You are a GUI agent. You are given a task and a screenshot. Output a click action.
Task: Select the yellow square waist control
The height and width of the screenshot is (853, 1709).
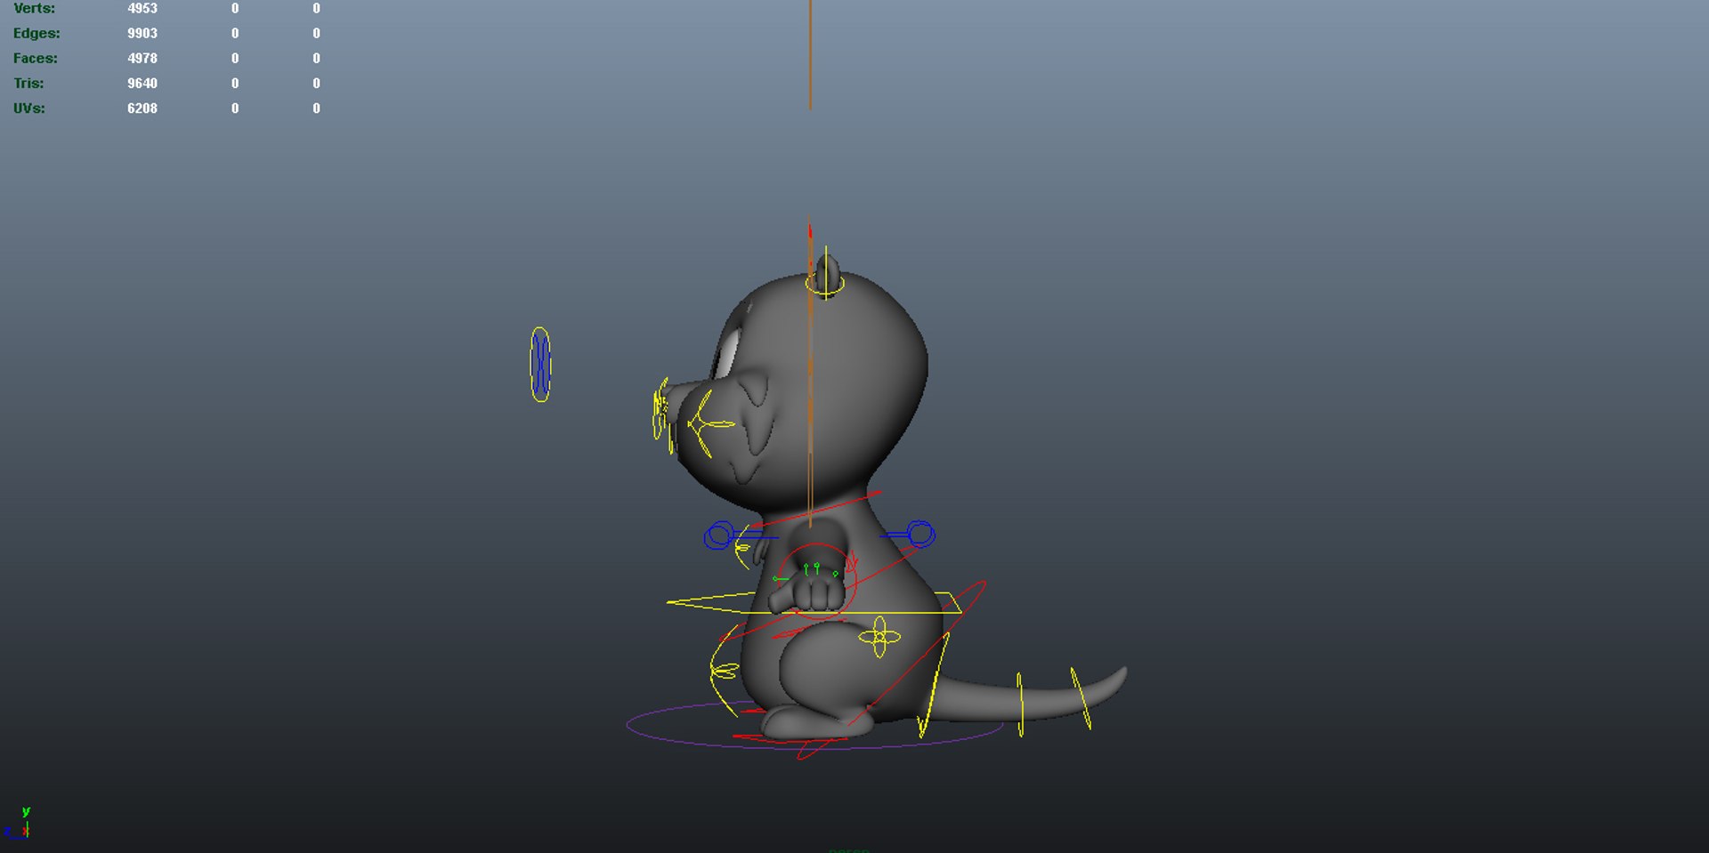click(814, 603)
